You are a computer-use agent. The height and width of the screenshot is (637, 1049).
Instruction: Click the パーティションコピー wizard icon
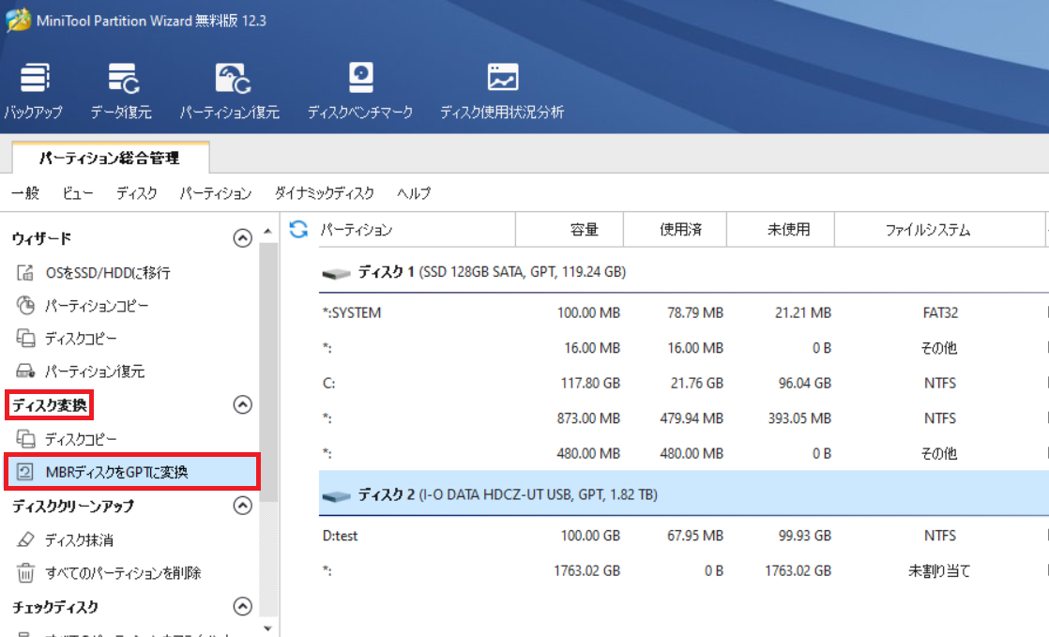[x=25, y=305]
